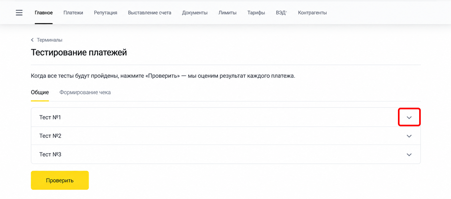Open the Документы menu item
The height and width of the screenshot is (199, 451).
[x=195, y=13]
